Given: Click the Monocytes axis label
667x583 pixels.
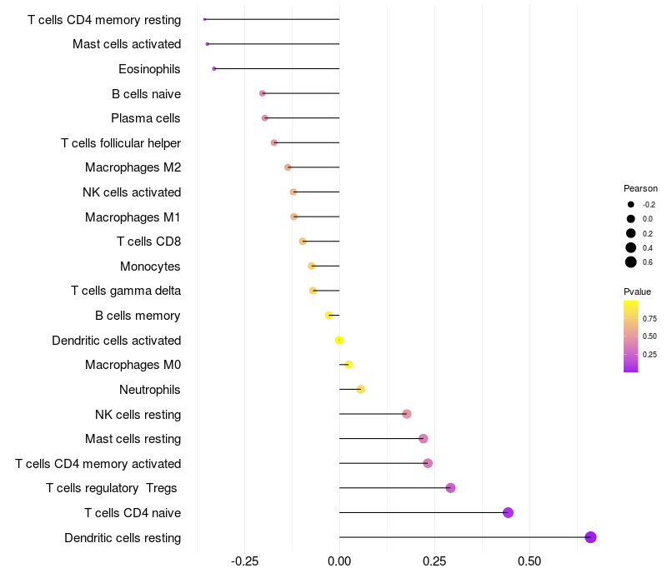Looking at the screenshot, I should tap(150, 267).
